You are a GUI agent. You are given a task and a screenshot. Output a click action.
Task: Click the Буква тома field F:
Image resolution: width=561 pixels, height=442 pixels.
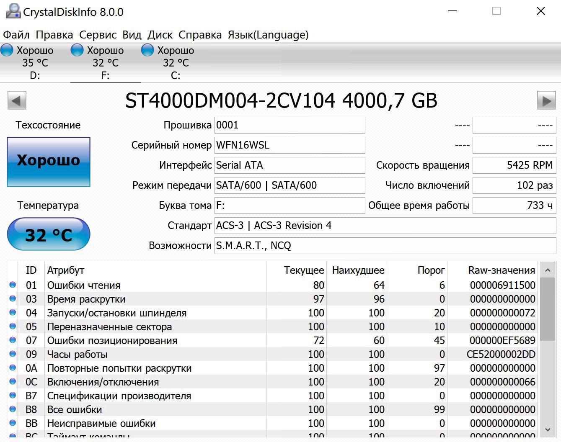click(x=290, y=206)
